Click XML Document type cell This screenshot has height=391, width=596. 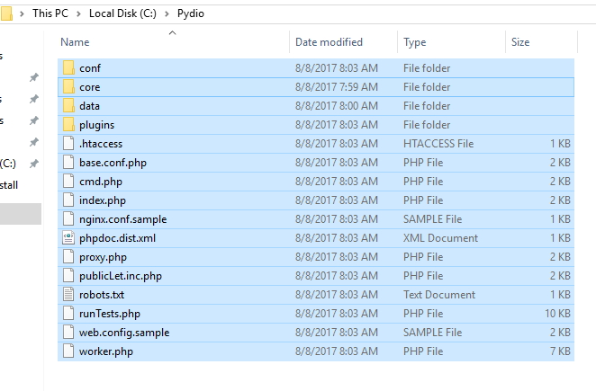point(440,238)
